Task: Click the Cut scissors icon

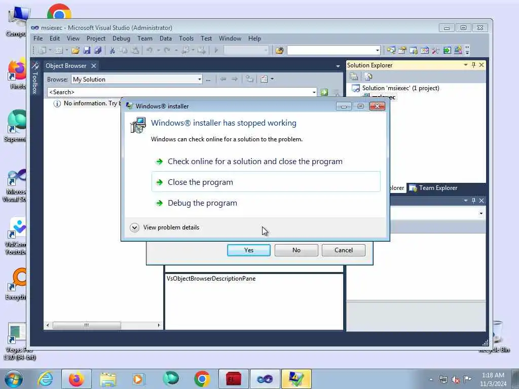Action: [x=112, y=50]
